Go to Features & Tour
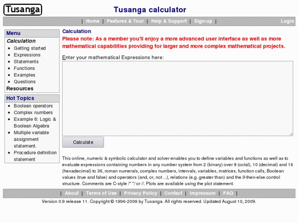Screen dimensions: 298x223 pyautogui.click(x=125, y=21)
